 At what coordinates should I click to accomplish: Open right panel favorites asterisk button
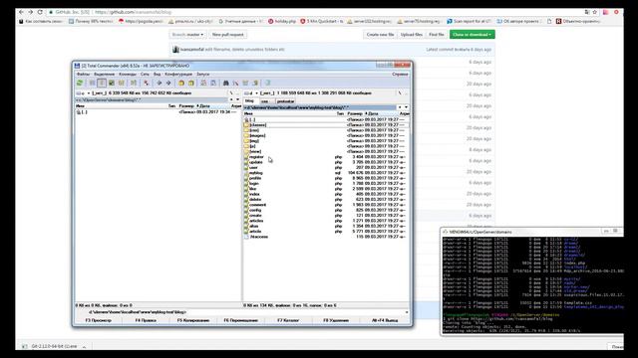click(x=400, y=107)
